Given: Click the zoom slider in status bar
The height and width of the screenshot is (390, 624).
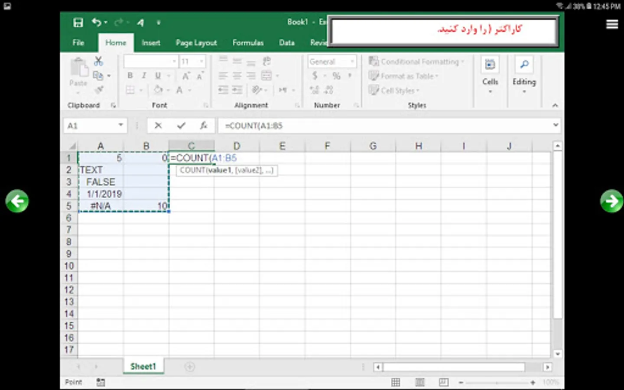Looking at the screenshot, I should 497,383.
